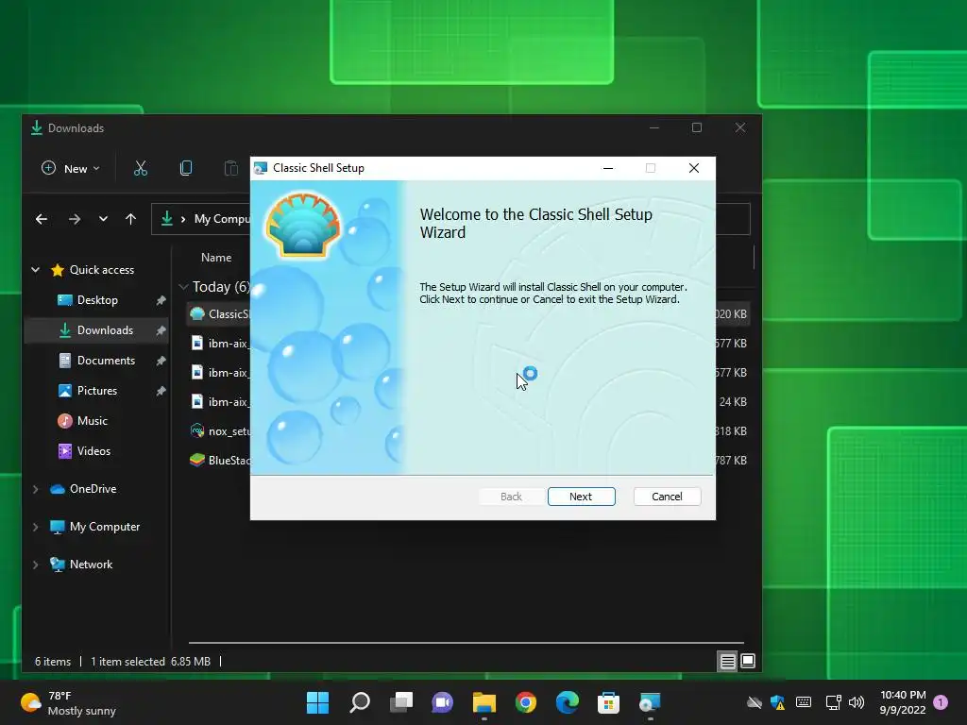The height and width of the screenshot is (725, 967).
Task: Click My Computer in address bar
Action: [x=222, y=219]
